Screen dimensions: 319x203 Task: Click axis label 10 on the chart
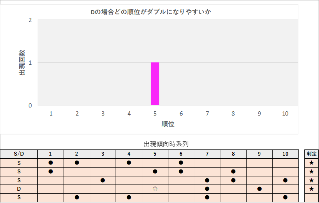285,114
